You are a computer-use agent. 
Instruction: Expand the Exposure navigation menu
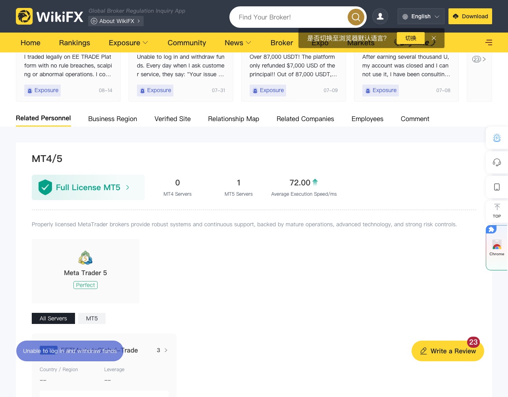point(129,42)
